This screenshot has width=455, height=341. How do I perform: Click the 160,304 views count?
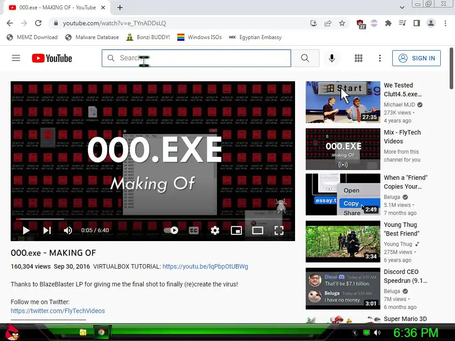click(31, 266)
